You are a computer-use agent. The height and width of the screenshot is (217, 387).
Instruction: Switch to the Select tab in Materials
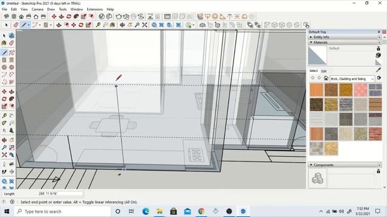[313, 71]
